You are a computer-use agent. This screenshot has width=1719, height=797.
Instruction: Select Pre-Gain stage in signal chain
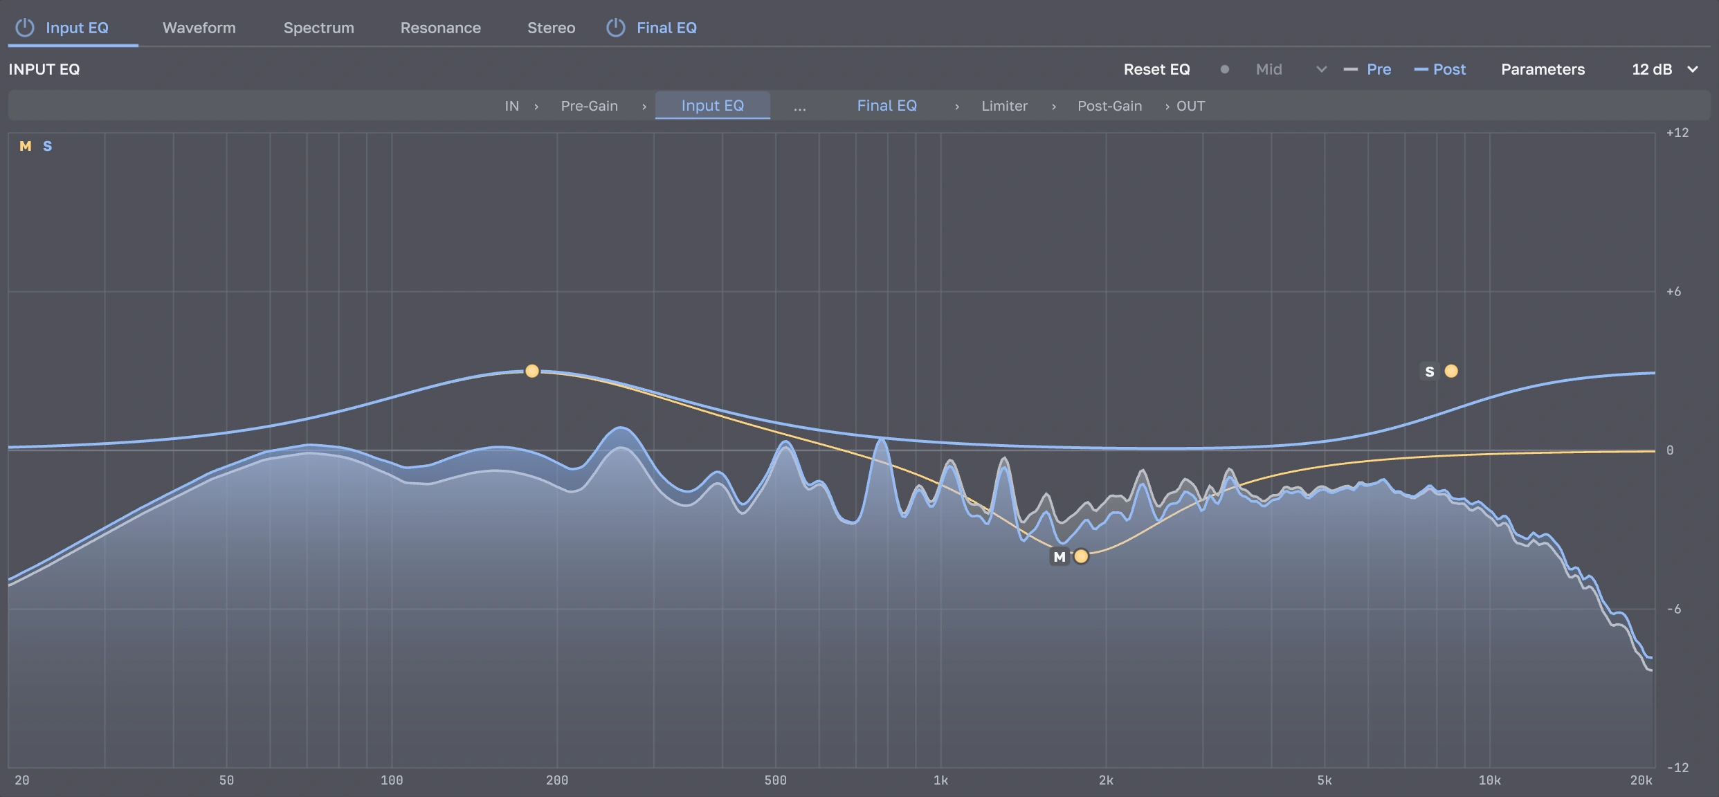[589, 106]
